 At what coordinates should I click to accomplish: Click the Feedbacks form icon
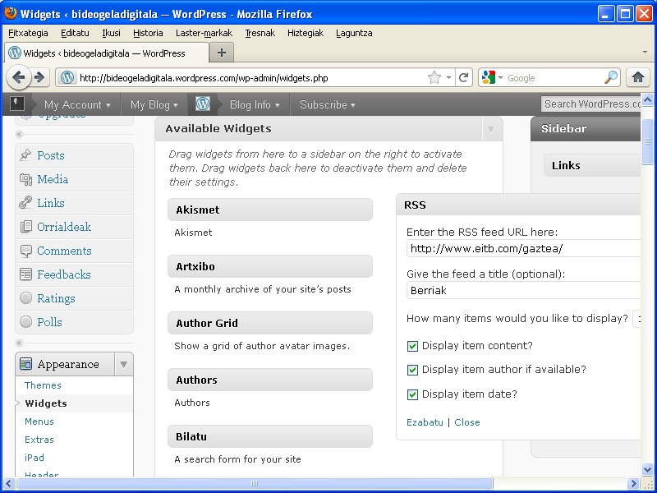25,274
